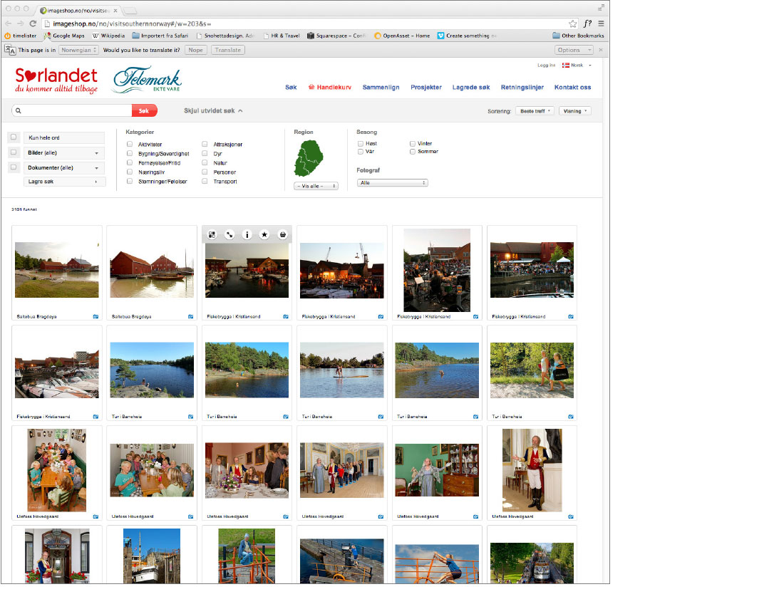
Task: Collapse the Skjul utvidet søk link
Action: coord(213,111)
